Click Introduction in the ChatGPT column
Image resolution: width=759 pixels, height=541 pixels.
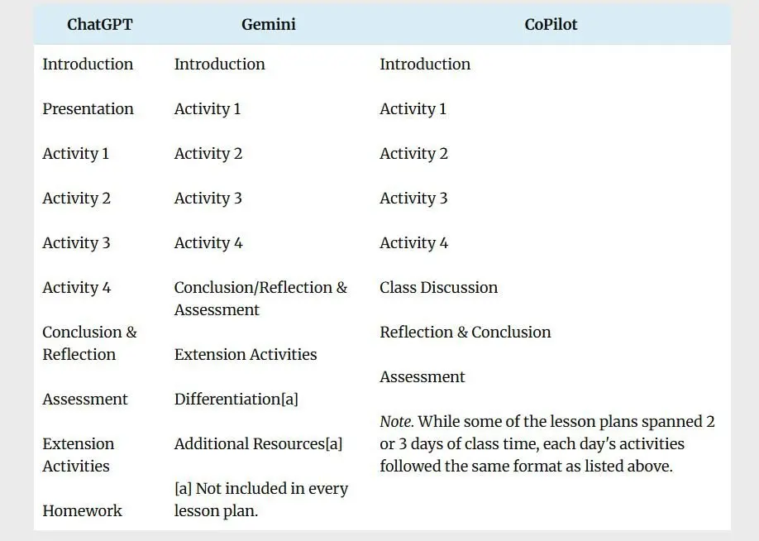point(88,64)
